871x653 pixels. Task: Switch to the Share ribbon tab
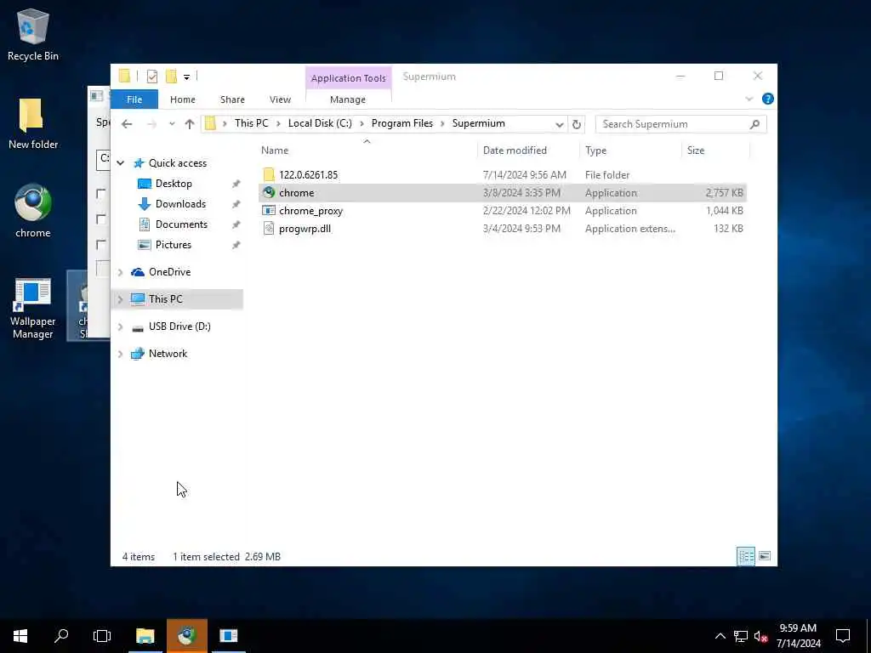[232, 99]
